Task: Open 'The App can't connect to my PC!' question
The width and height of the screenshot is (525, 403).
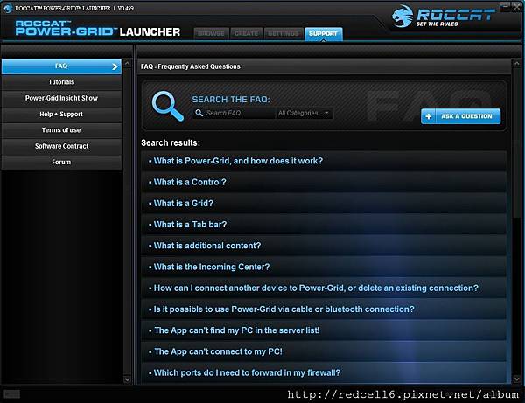Action: pos(324,351)
